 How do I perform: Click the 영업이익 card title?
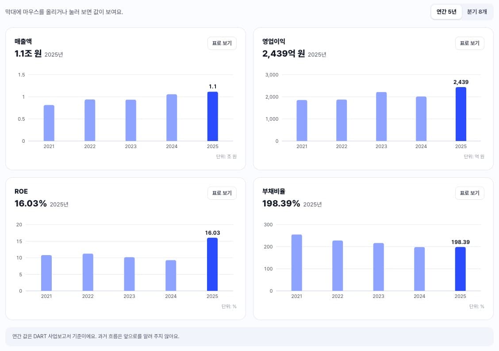(274, 41)
